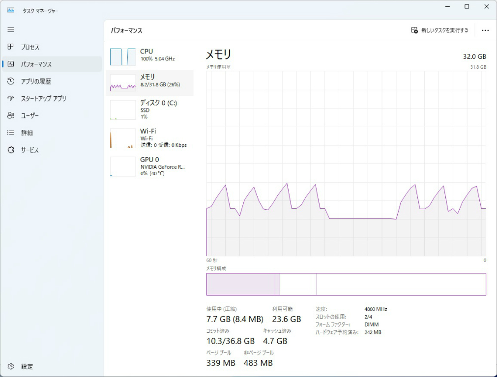
Task: Click the 4.7 GB cached value
Action: 275,341
